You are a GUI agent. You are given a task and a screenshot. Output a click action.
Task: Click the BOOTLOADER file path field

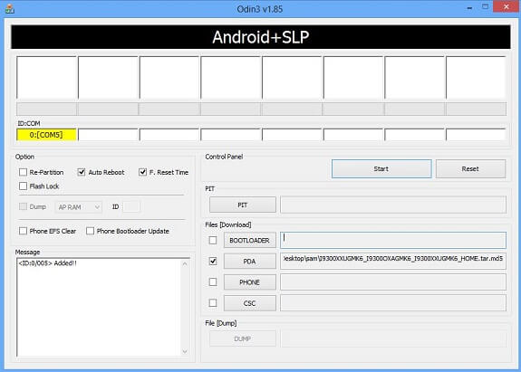pyautogui.click(x=393, y=240)
